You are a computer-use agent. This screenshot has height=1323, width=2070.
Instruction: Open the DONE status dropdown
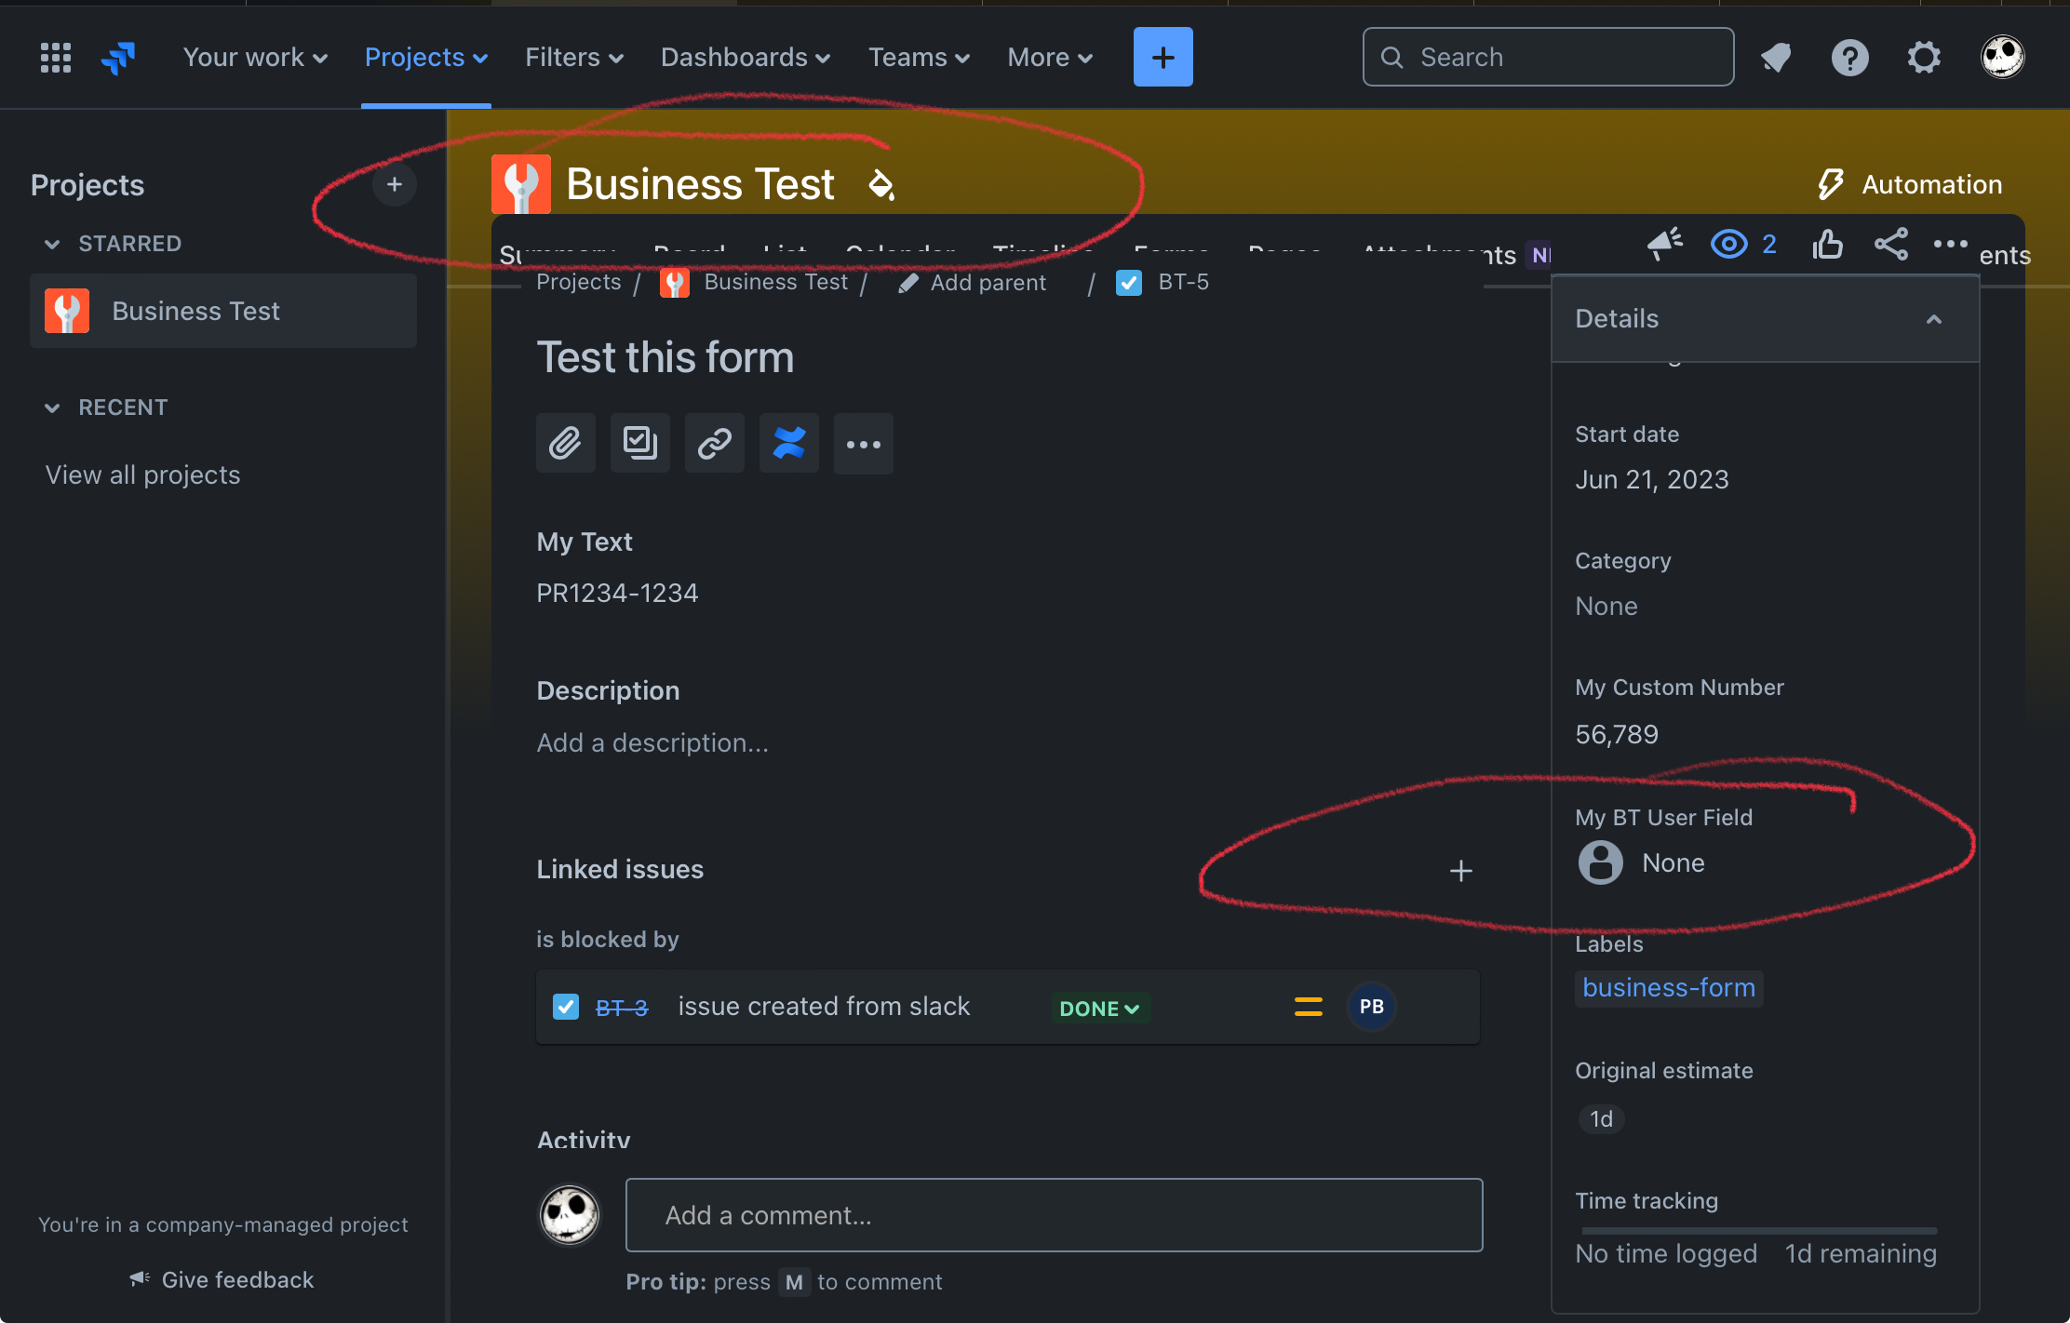pyautogui.click(x=1100, y=1008)
